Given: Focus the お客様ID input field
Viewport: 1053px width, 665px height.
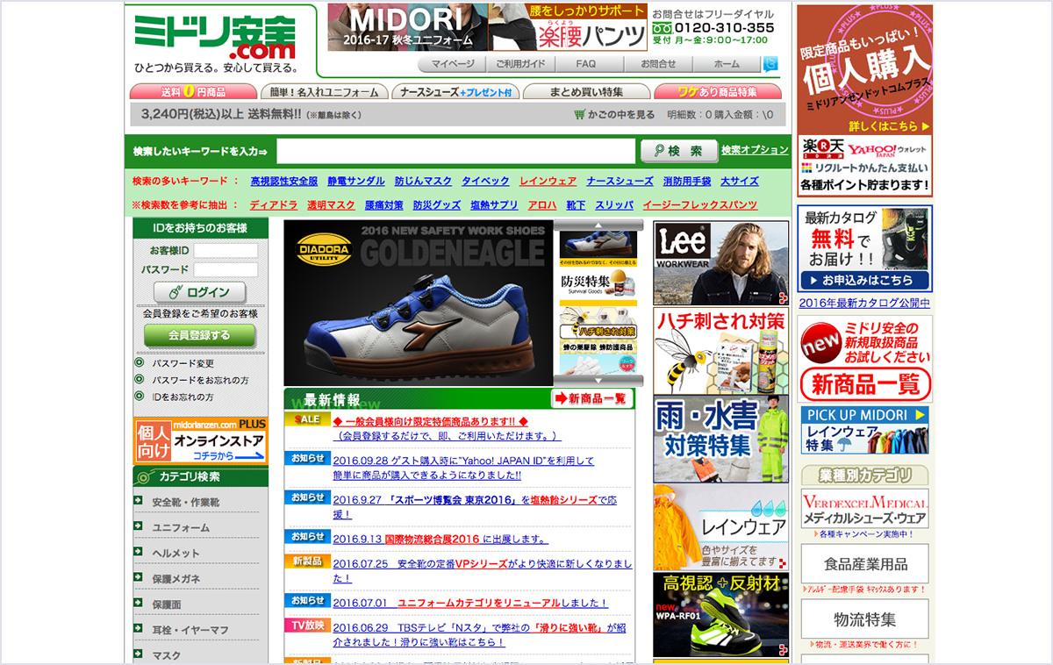Looking at the screenshot, I should click(x=226, y=251).
